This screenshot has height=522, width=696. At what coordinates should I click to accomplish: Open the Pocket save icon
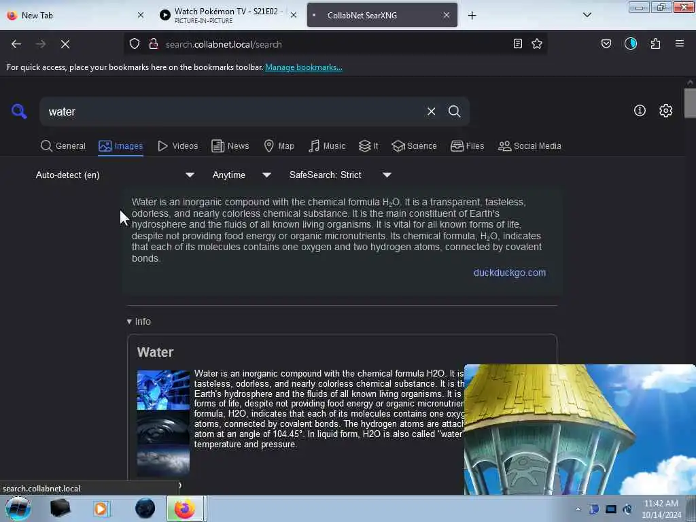[606, 43]
